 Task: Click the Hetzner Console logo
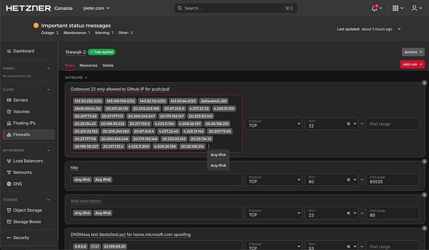[39, 8]
